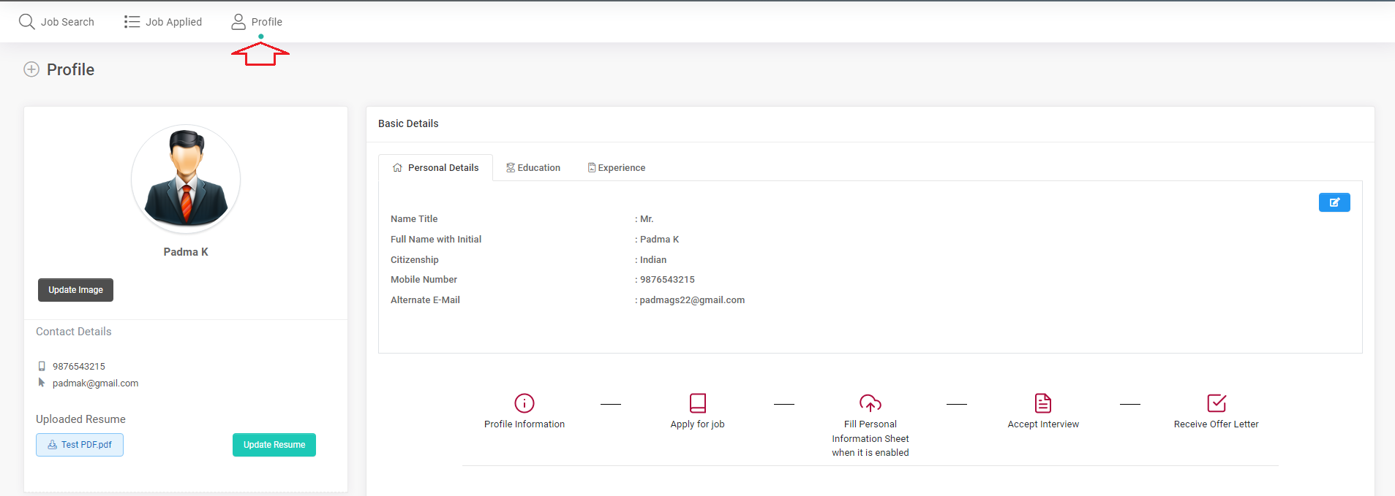This screenshot has width=1395, height=496.
Task: Select the Personal Details tab
Action: click(436, 168)
